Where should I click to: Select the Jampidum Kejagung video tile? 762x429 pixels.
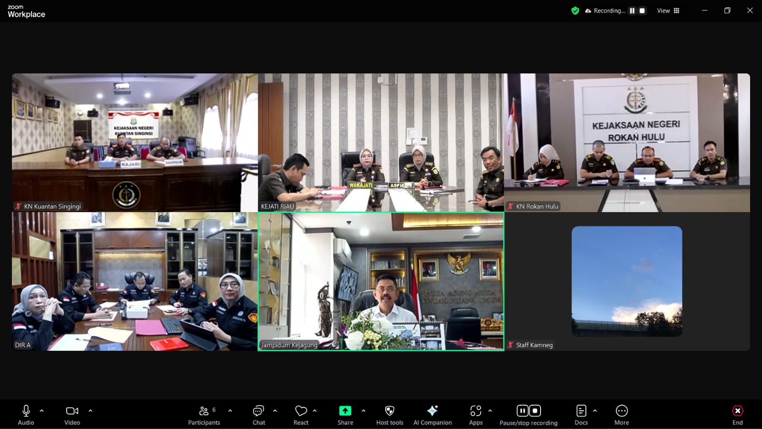(381, 281)
